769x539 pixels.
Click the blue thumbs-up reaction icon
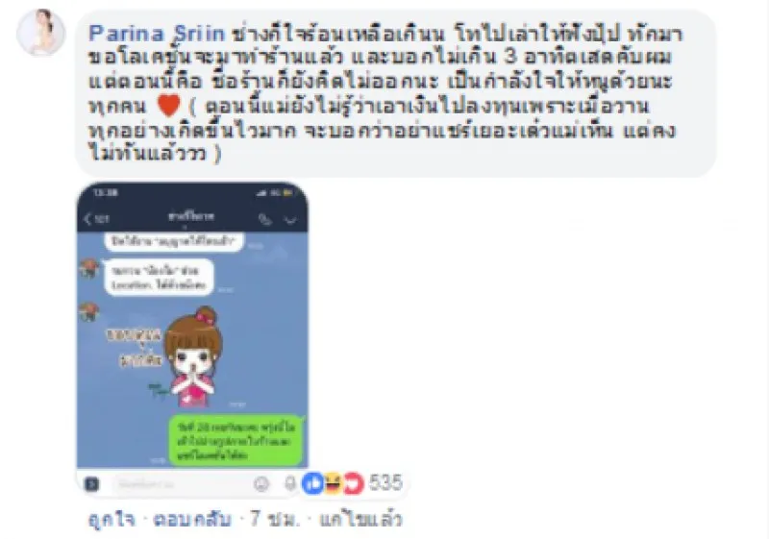tap(313, 483)
